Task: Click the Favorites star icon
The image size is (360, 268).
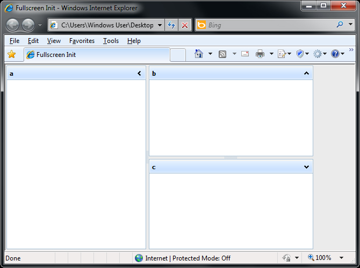Action: click(11, 54)
